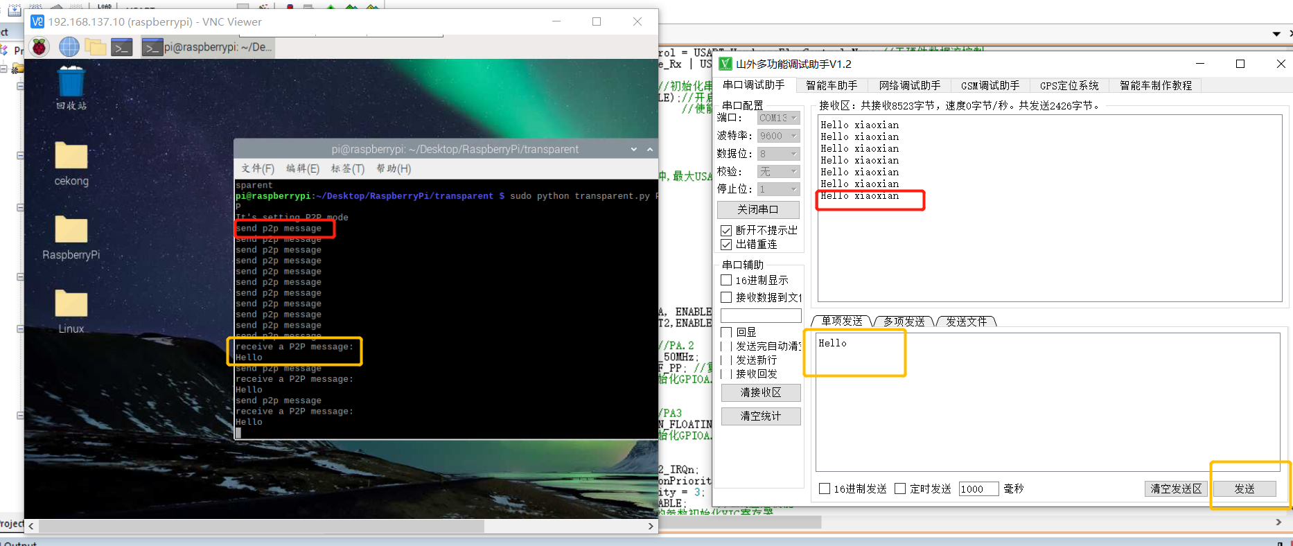1293x546 pixels.
Task: Select the 单项发送 send tab
Action: pyautogui.click(x=842, y=321)
